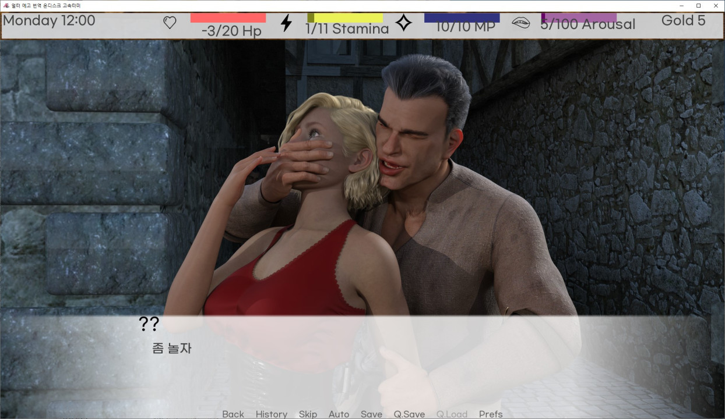This screenshot has height=419, width=725.
Task: Click the Monday 12:00 time display
Action: 50,21
